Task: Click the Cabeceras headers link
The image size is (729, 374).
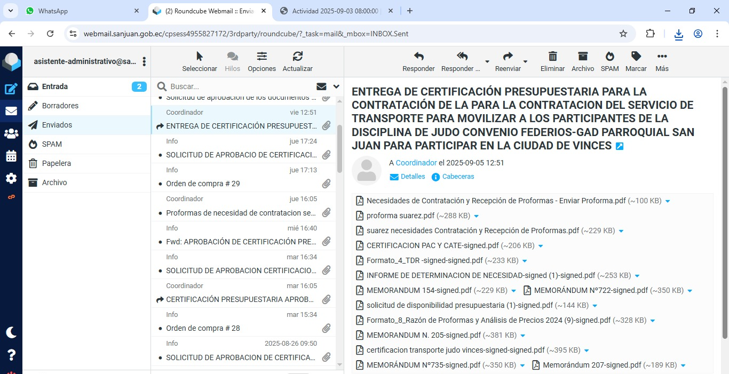Action: tap(458, 177)
